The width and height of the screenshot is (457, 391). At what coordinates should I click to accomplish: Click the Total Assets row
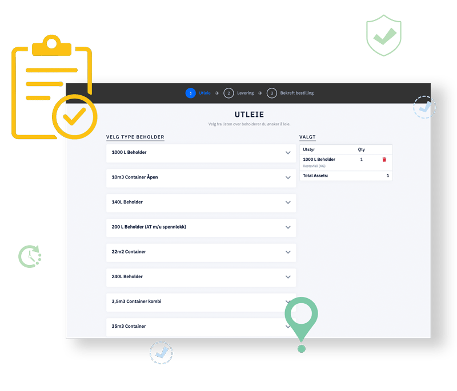pyautogui.click(x=345, y=176)
